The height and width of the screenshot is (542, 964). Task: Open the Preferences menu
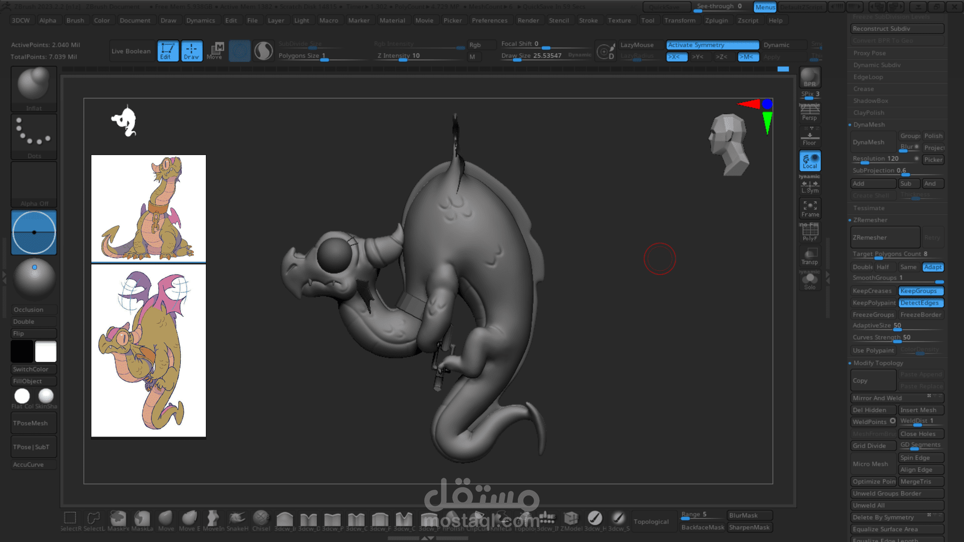(x=489, y=21)
